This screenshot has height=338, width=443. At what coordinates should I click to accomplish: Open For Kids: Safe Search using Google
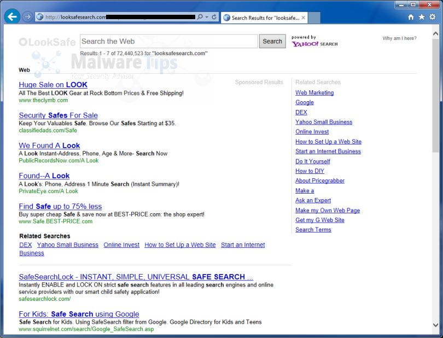tap(79, 314)
